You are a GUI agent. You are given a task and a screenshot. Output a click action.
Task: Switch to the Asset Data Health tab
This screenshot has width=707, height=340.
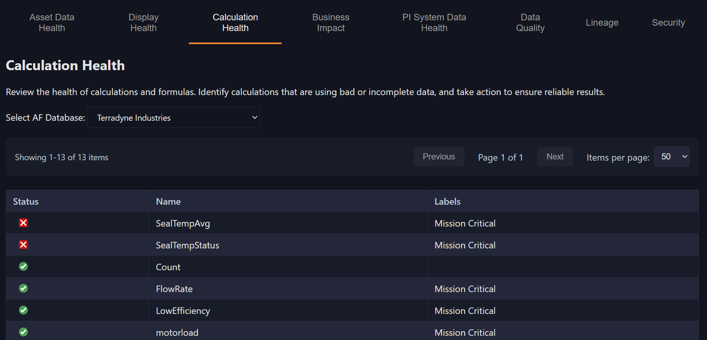click(x=52, y=23)
